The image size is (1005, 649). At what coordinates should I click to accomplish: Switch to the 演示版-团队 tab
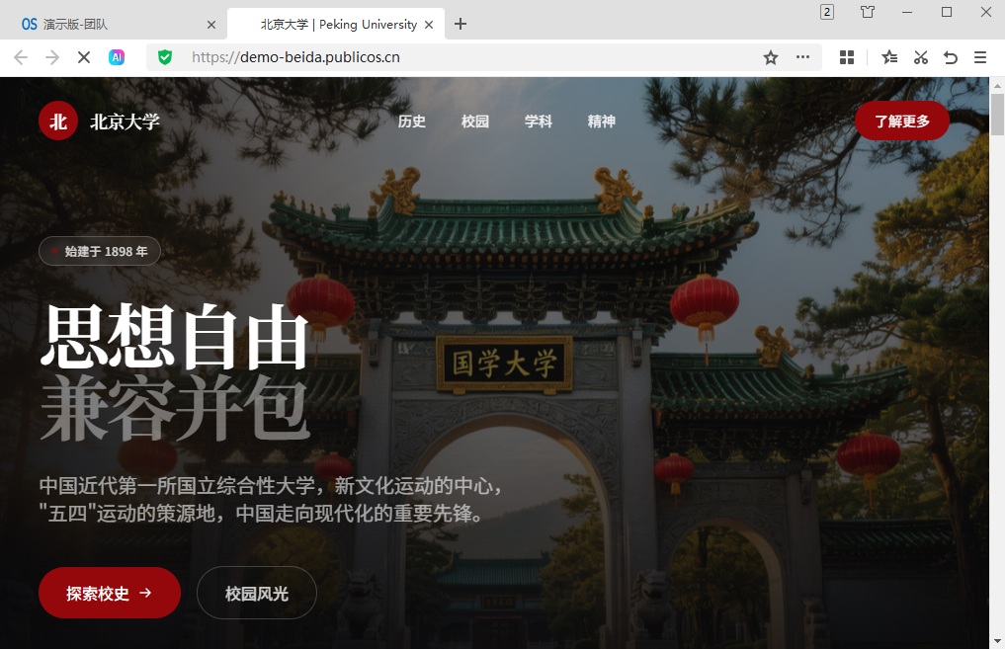[x=113, y=25]
